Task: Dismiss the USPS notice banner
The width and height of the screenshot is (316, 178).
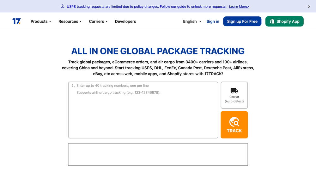Action: coord(309,7)
